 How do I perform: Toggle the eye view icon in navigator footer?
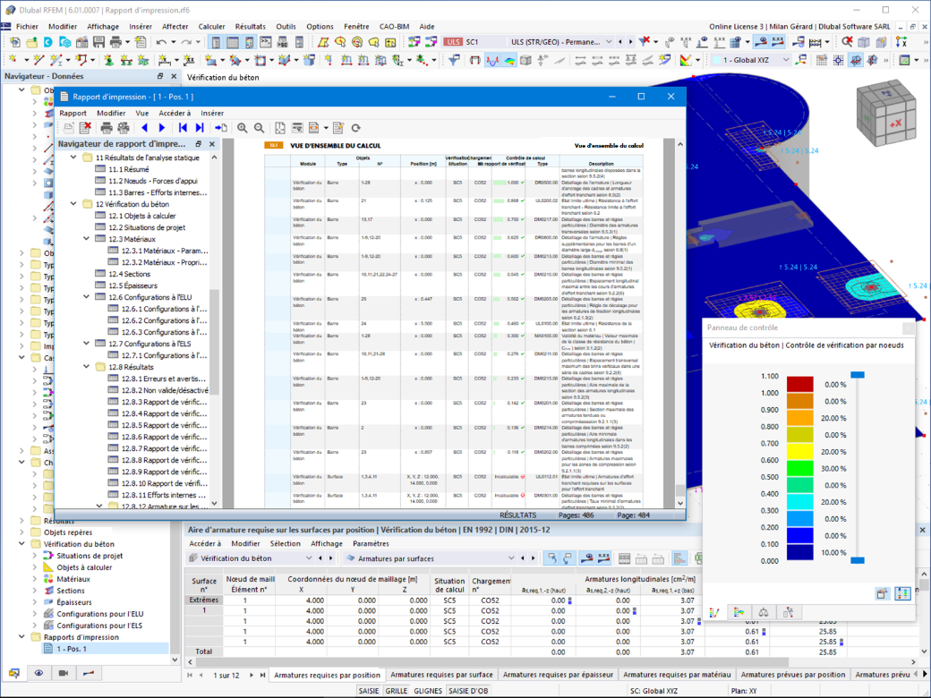point(38,673)
